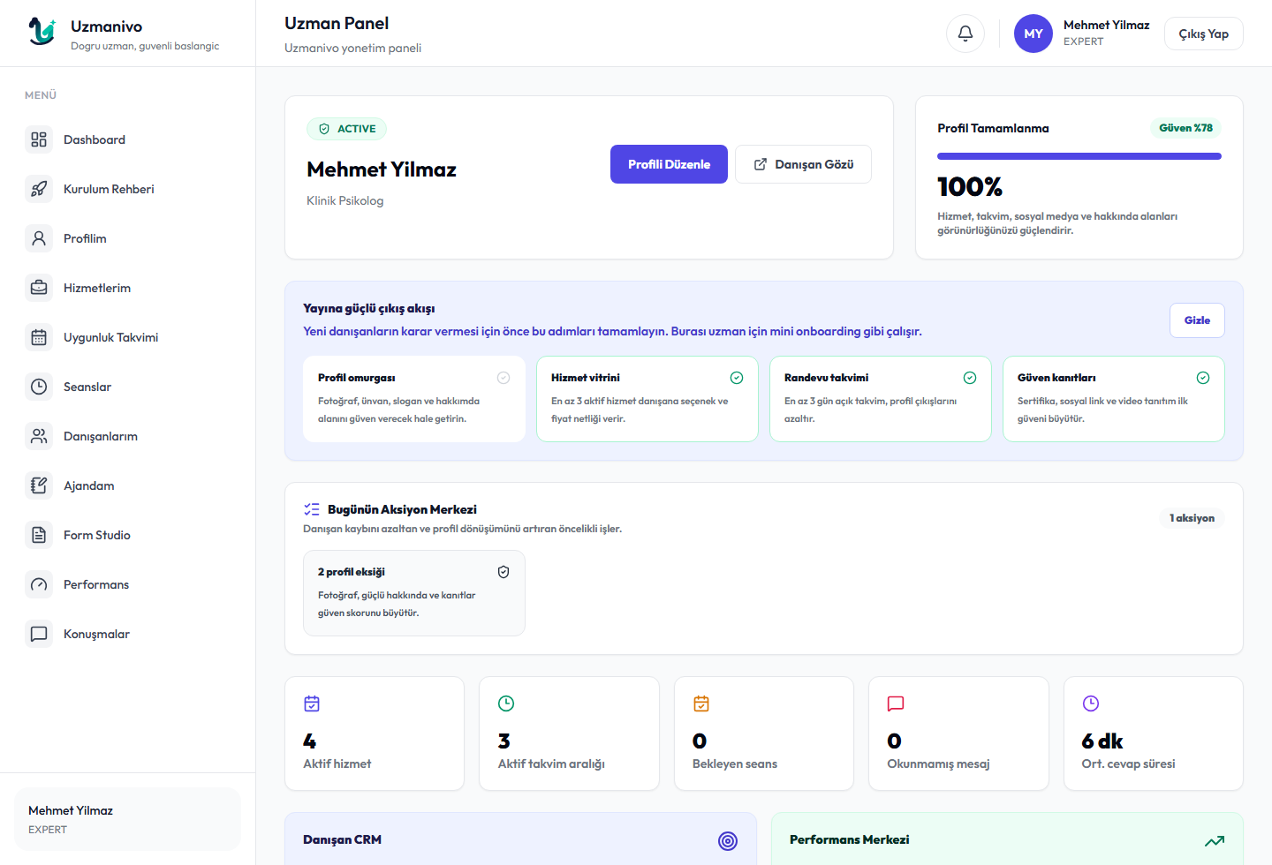
Task: Click the Profili Düzenle button
Action: [669, 164]
